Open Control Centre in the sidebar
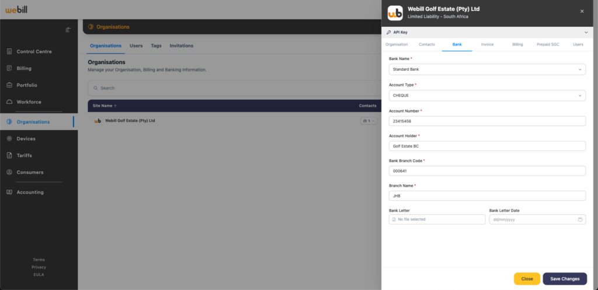598x290 pixels. [x=34, y=51]
